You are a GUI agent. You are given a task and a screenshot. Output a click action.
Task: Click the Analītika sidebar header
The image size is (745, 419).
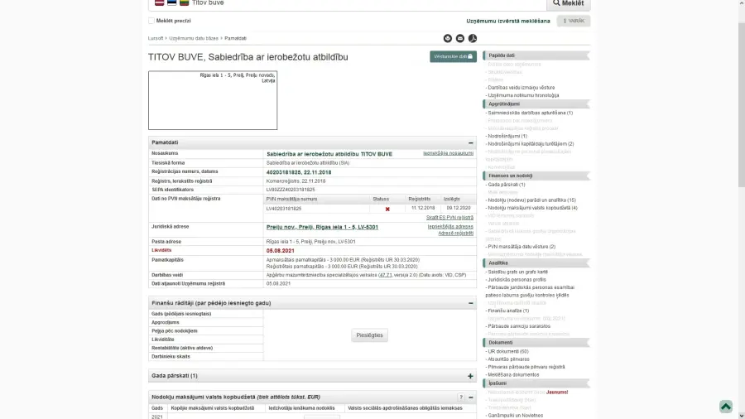(x=536, y=263)
